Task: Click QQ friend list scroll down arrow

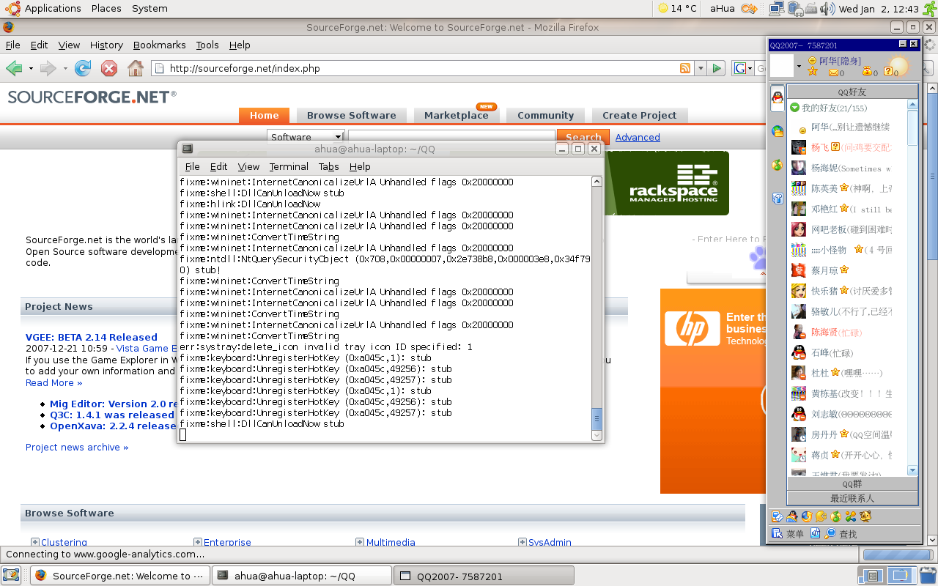Action: click(912, 470)
